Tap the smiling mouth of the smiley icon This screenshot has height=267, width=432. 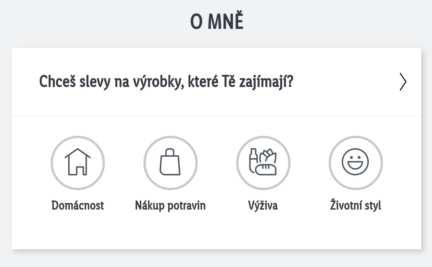[355, 165]
